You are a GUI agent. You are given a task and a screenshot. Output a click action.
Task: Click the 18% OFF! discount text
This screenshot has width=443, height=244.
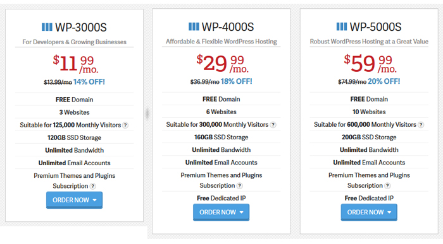(x=237, y=81)
